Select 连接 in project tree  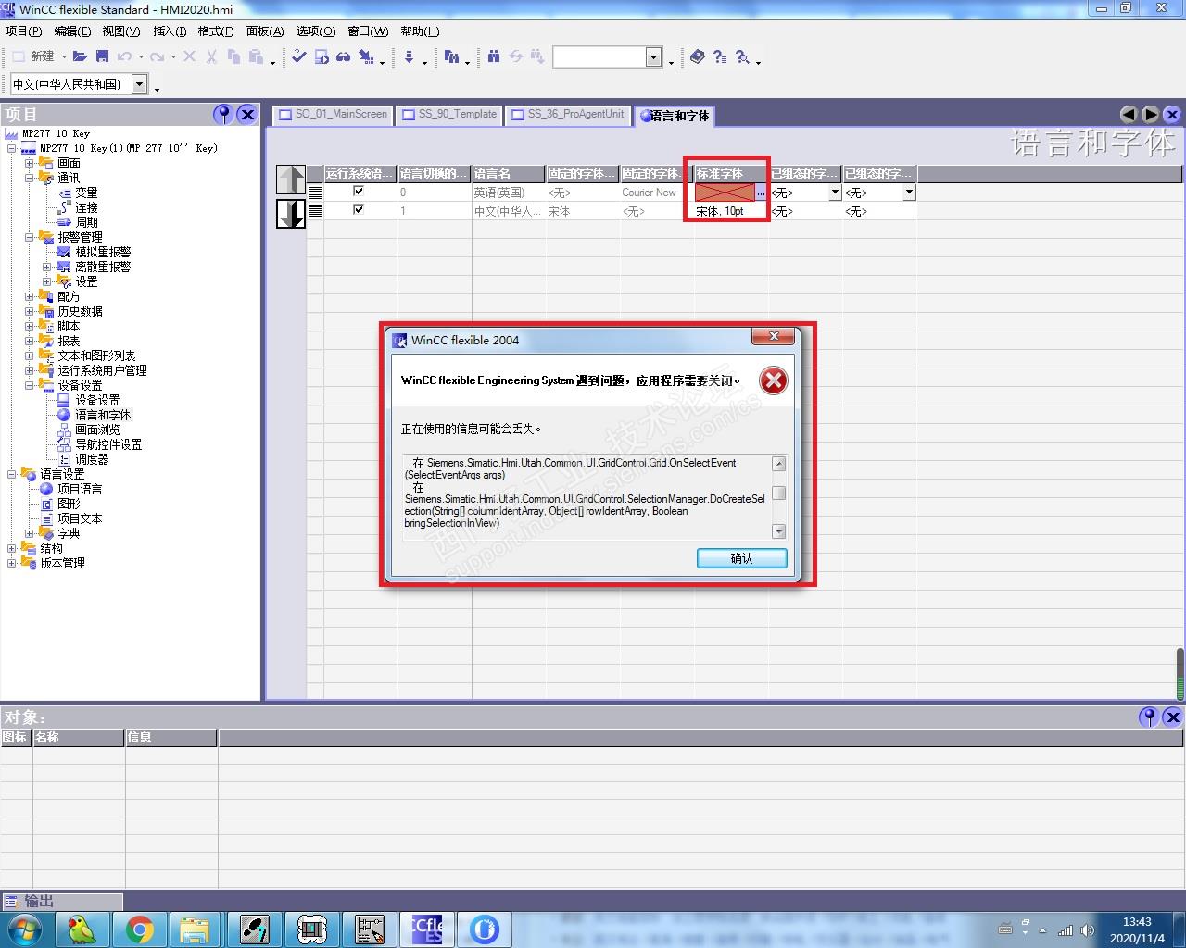(x=86, y=207)
